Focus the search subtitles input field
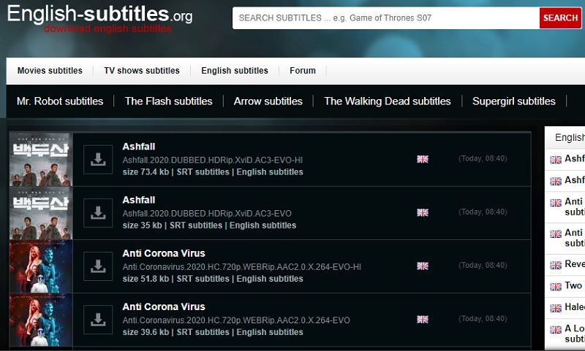This screenshot has height=351, width=585. coord(386,18)
